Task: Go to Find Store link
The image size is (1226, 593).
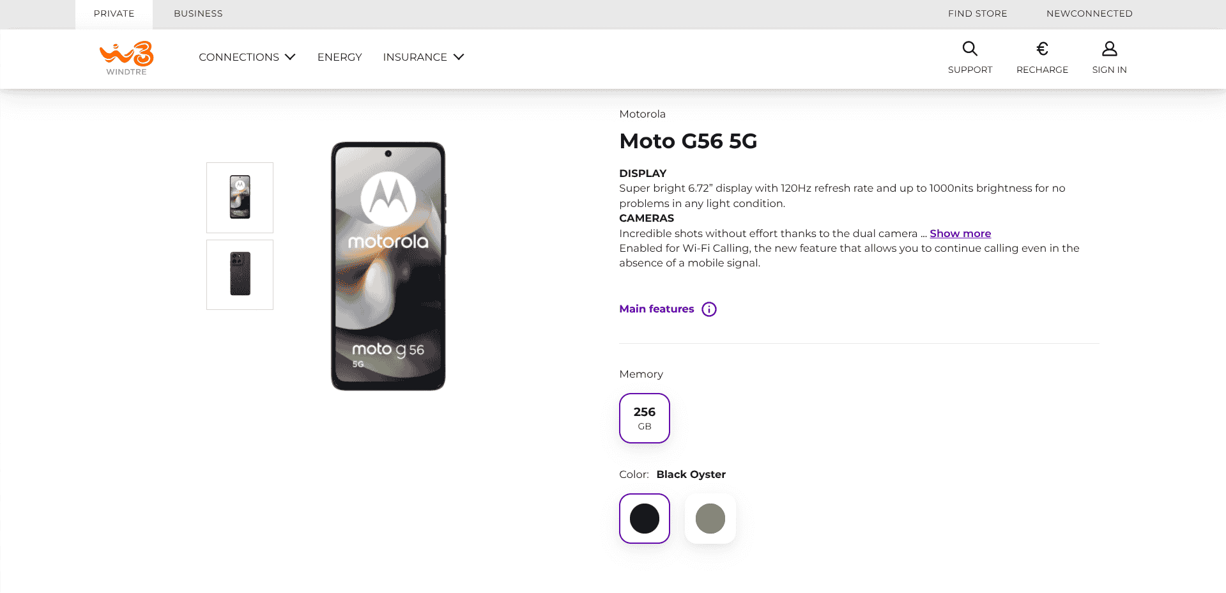Action: [977, 13]
